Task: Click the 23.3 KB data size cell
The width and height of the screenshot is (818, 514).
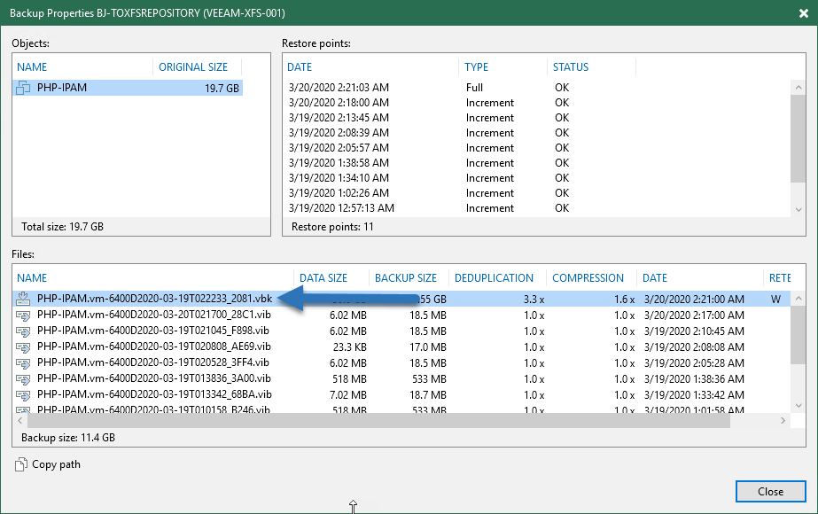Action: [x=349, y=347]
